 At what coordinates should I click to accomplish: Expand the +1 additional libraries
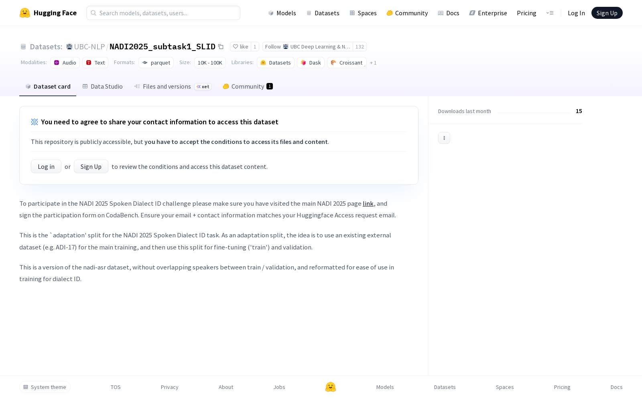pyautogui.click(x=373, y=63)
